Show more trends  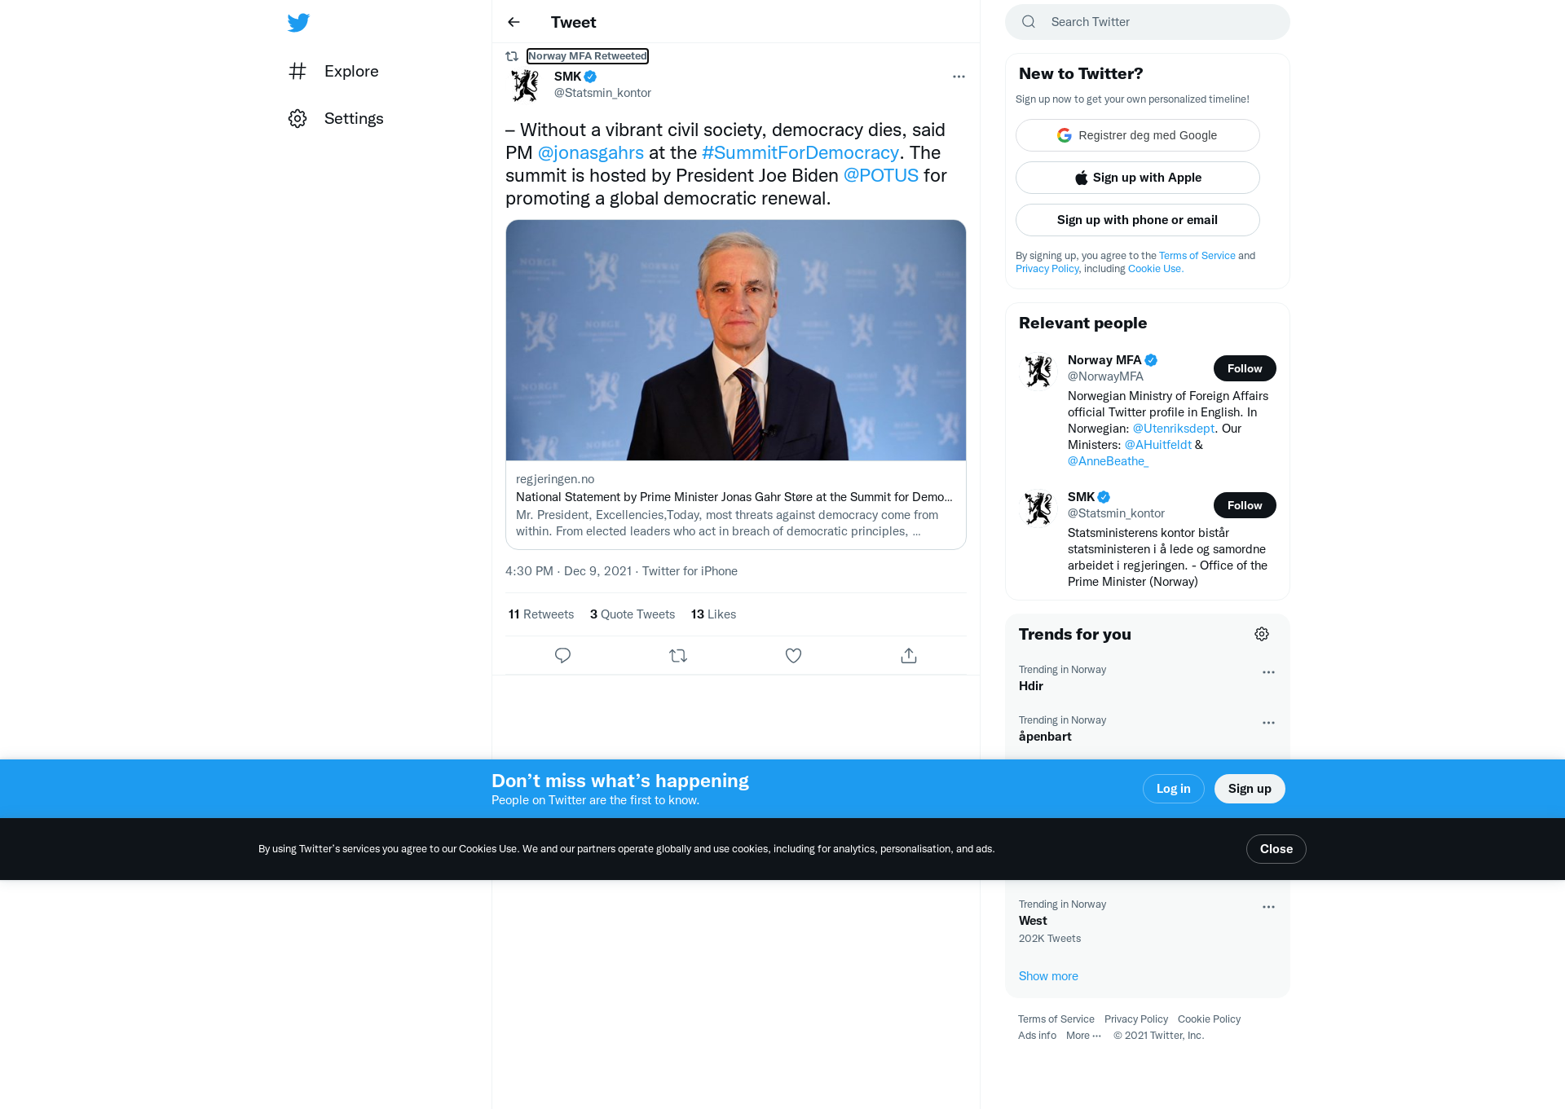click(x=1048, y=976)
